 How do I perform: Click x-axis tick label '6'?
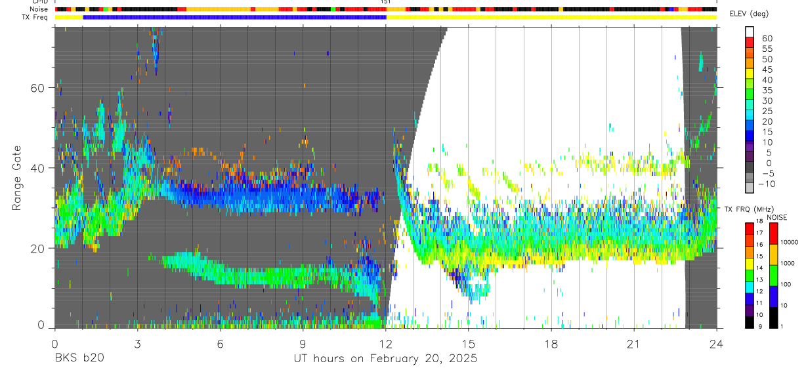click(220, 344)
